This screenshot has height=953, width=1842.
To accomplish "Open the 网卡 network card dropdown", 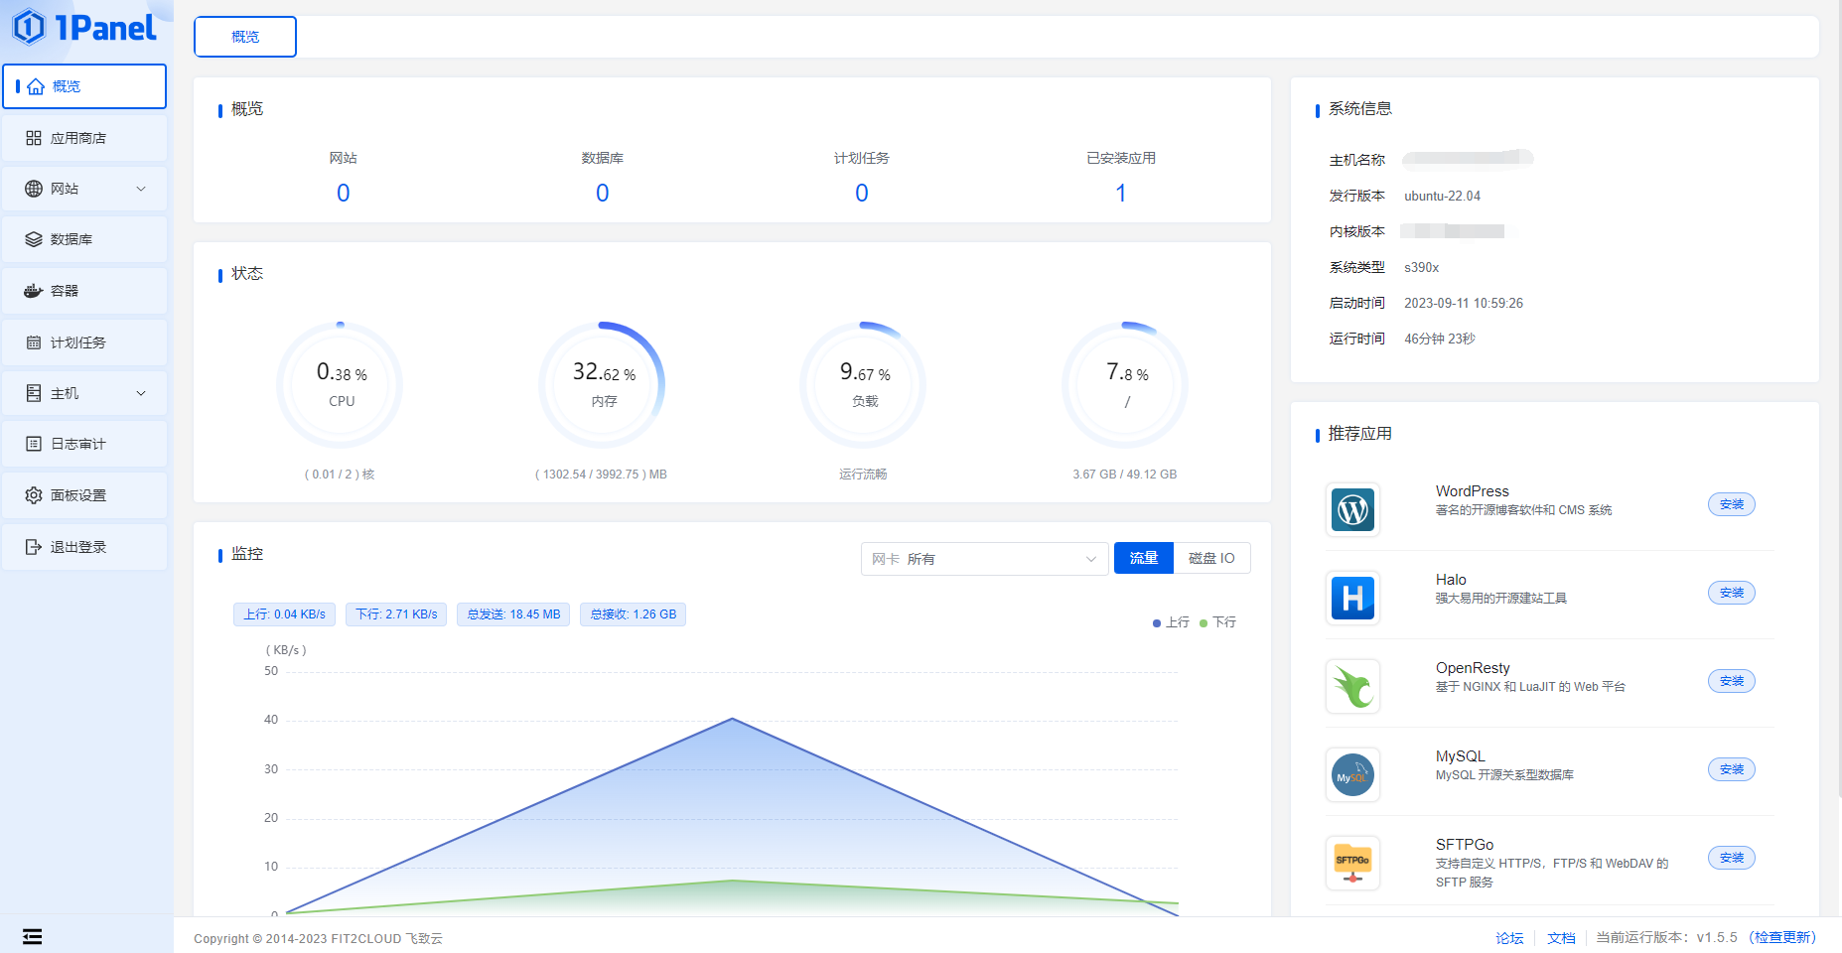I will pyautogui.click(x=984, y=559).
